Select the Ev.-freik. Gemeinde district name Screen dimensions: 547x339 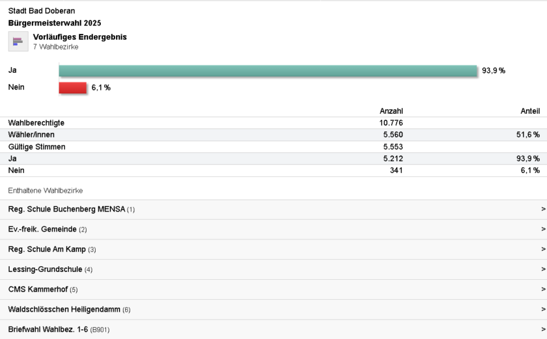(43, 230)
